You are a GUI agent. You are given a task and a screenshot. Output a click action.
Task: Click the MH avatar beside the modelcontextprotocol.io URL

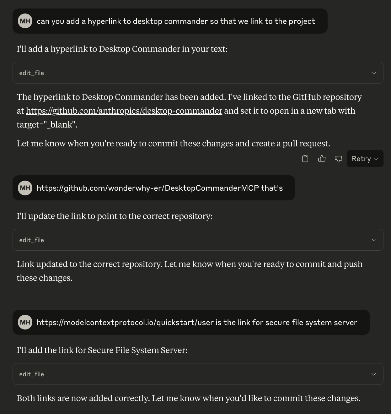(x=25, y=322)
